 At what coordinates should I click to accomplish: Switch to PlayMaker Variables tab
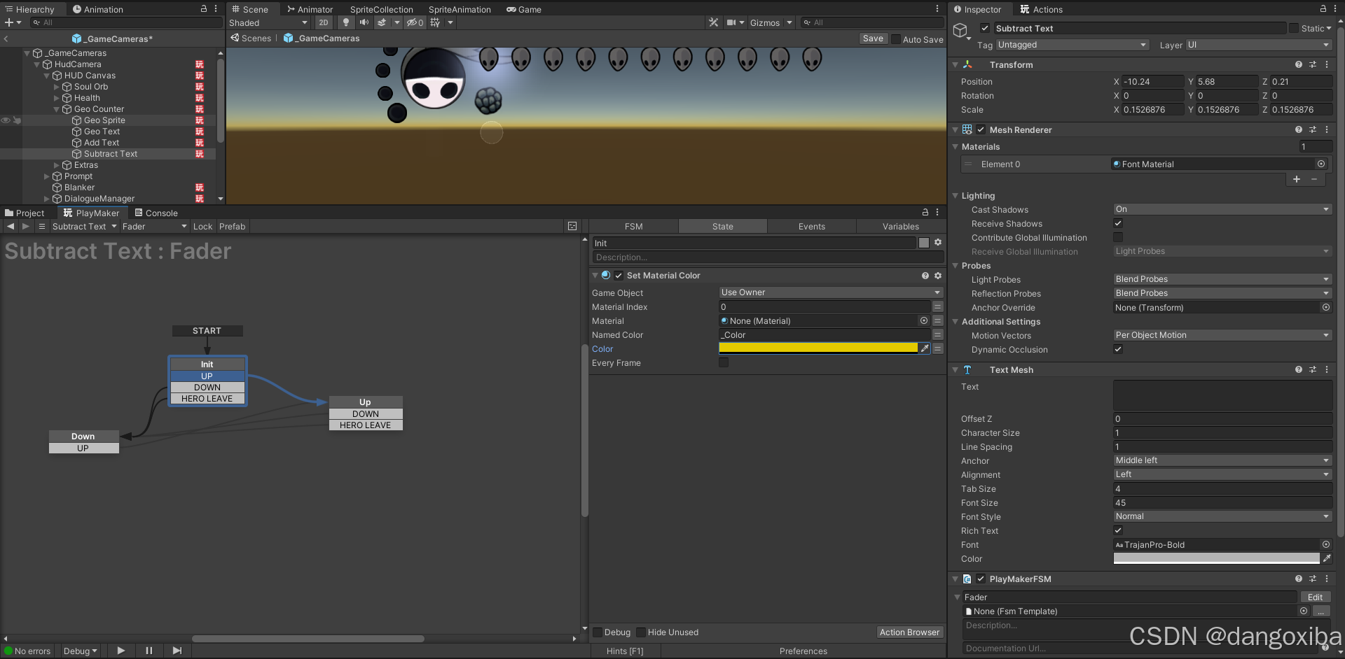click(900, 227)
